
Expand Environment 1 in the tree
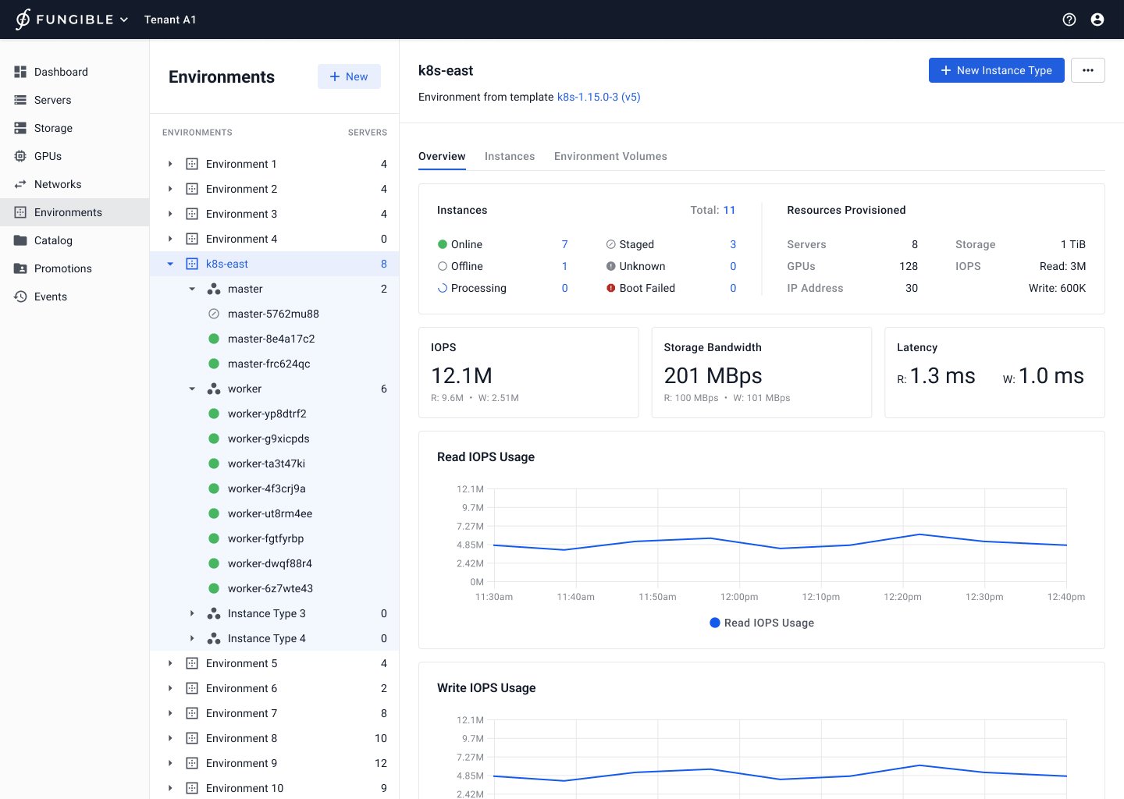coord(170,164)
